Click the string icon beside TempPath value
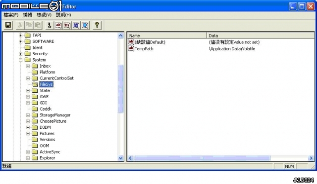The height and width of the screenshot is (184, 317). pyautogui.click(x=131, y=48)
